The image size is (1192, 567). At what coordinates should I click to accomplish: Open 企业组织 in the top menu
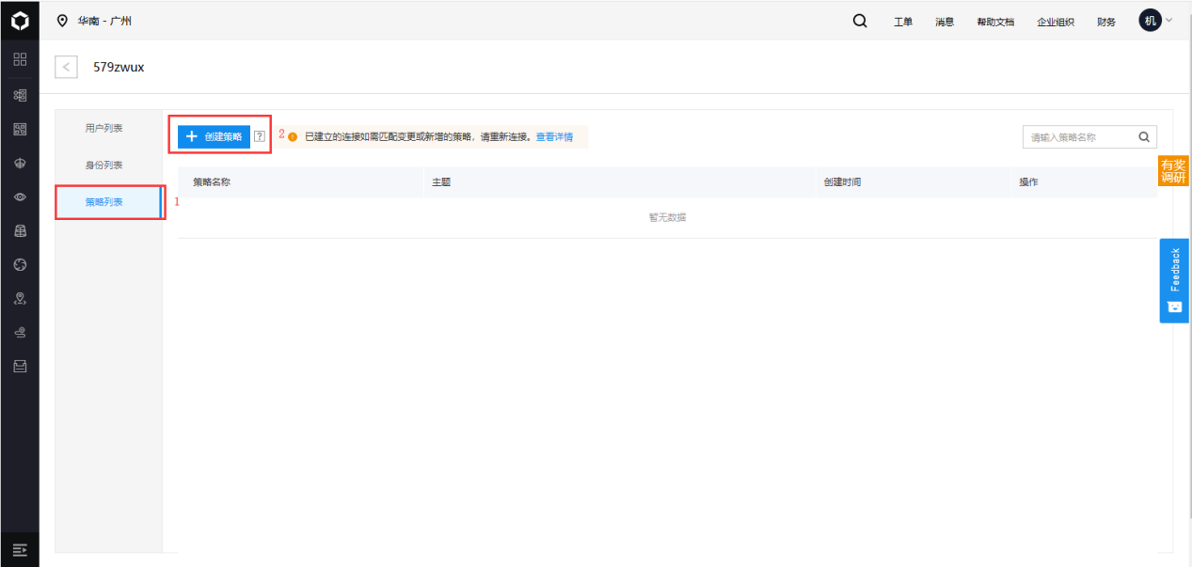coord(1056,22)
